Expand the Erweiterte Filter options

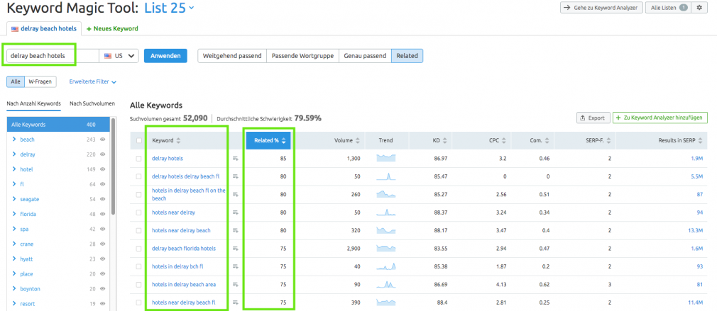[93, 81]
